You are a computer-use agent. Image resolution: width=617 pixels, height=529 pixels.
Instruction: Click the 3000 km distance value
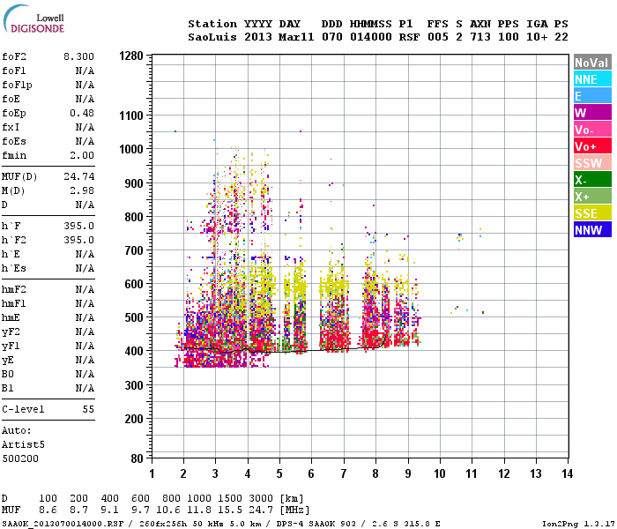[x=261, y=498]
